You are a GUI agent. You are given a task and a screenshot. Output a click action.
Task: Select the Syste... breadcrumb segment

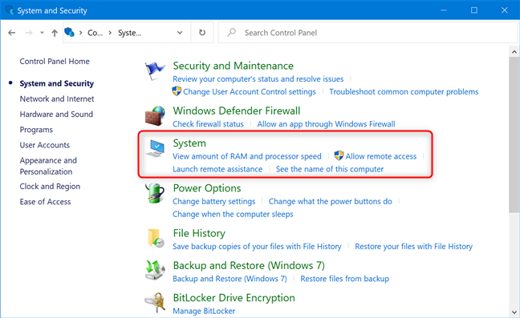point(130,33)
